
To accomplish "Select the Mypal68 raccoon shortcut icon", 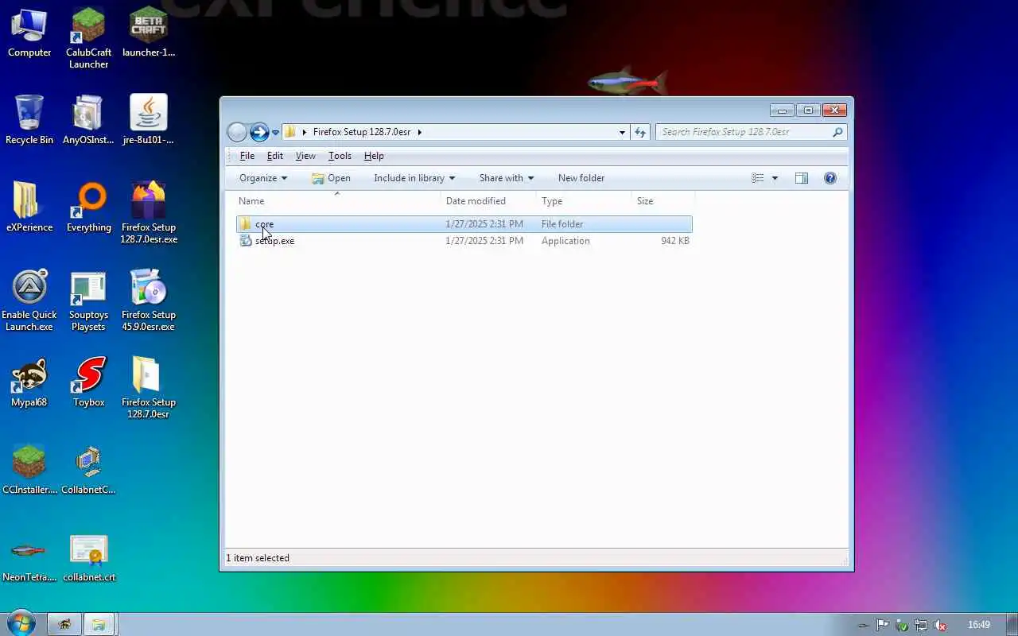I will pos(29,383).
